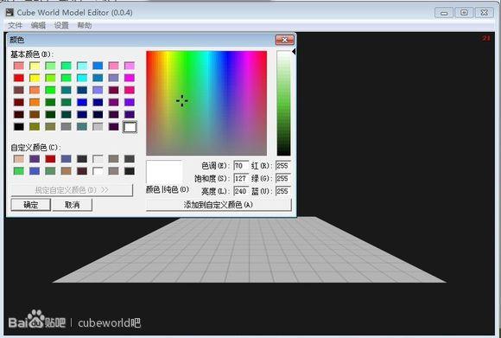This screenshot has height=338, width=501.
Task: Open the 文件 menu
Action: pyautogui.click(x=15, y=25)
